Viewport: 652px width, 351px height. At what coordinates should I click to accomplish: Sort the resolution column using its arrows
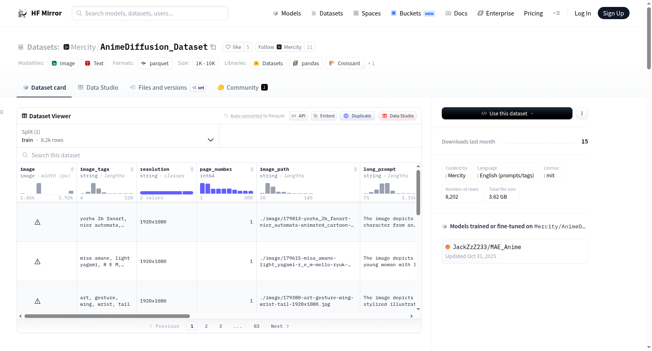(192, 169)
